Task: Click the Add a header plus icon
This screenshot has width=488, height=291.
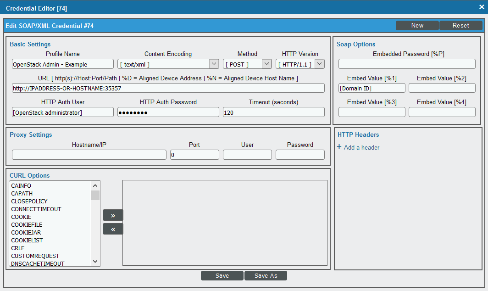Action: tap(338, 147)
